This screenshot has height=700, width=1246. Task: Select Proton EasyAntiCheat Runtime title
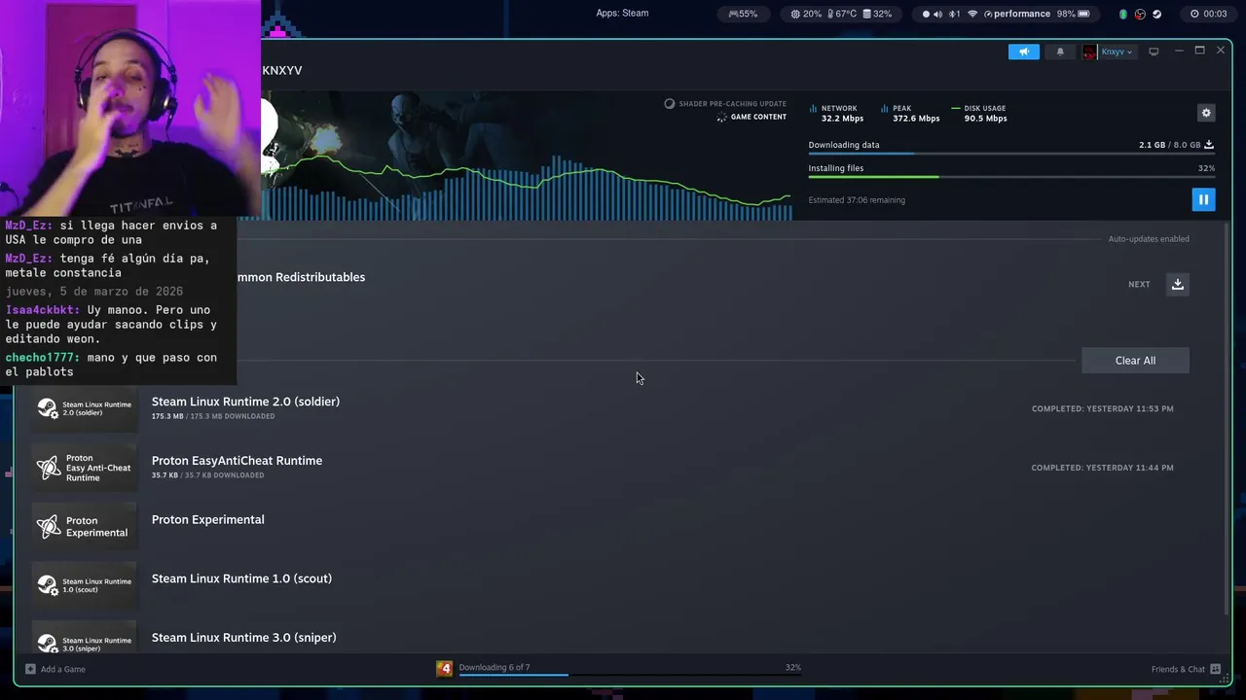237,461
